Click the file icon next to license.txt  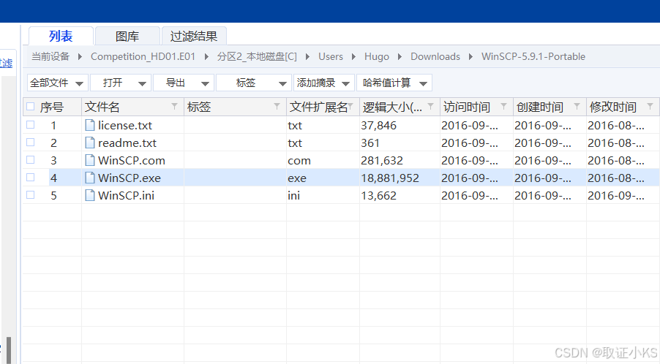coord(90,125)
